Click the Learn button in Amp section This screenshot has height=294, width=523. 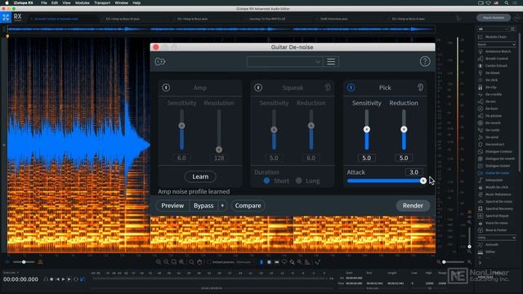tap(200, 176)
